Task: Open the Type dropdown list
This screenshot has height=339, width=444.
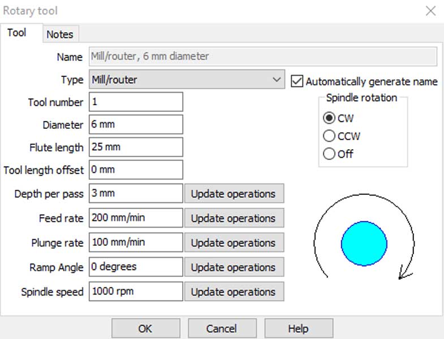Action: tap(276, 80)
